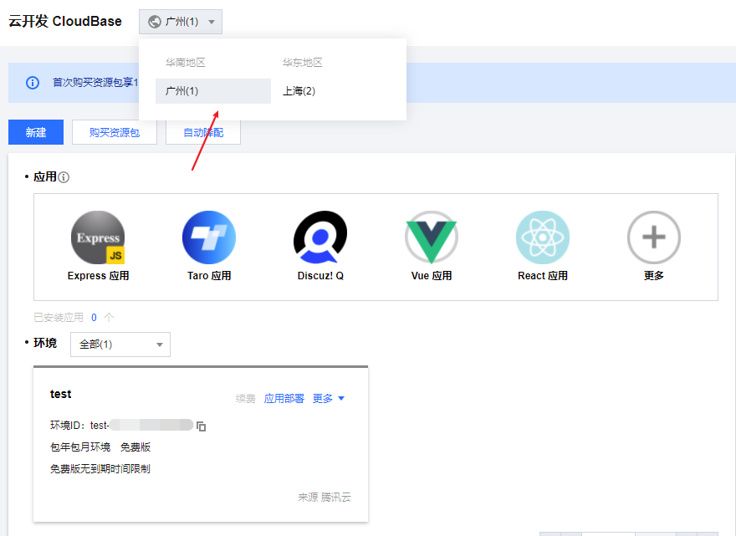Image resolution: width=736 pixels, height=536 pixels.
Task: Click the installed apps count 0
Action: 94,318
